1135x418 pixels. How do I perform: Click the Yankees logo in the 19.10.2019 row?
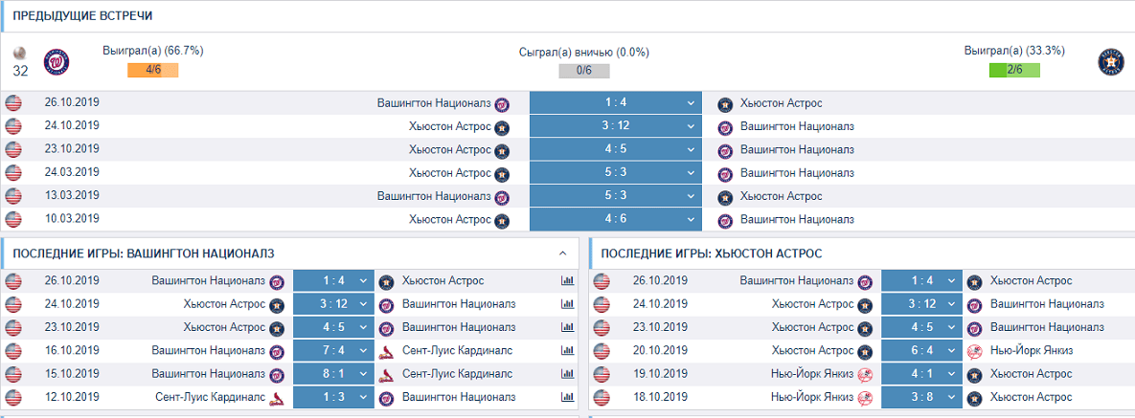tap(864, 375)
